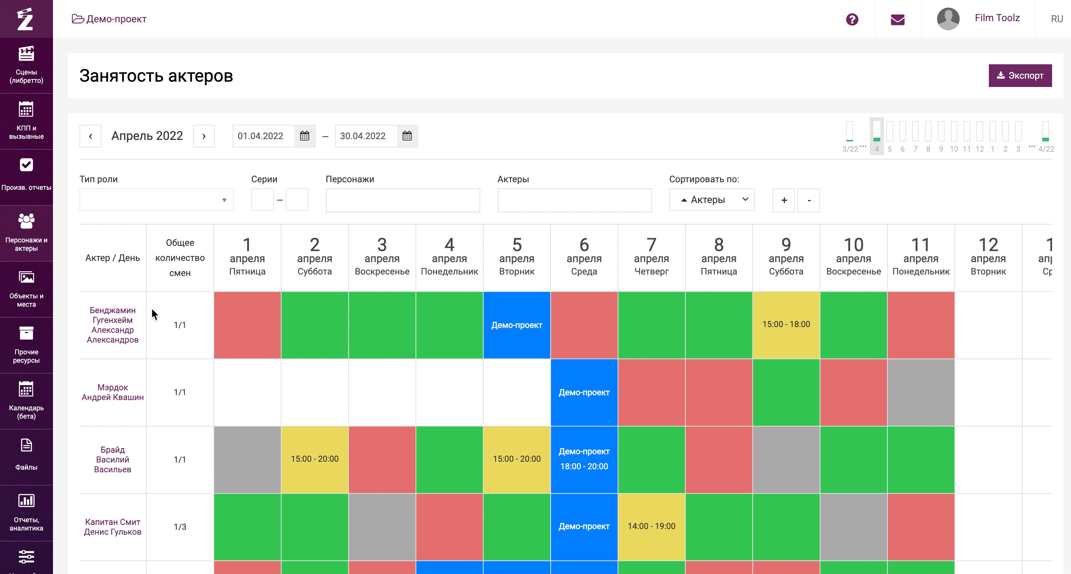
Task: Click the Персонажи filter field
Action: (x=402, y=200)
